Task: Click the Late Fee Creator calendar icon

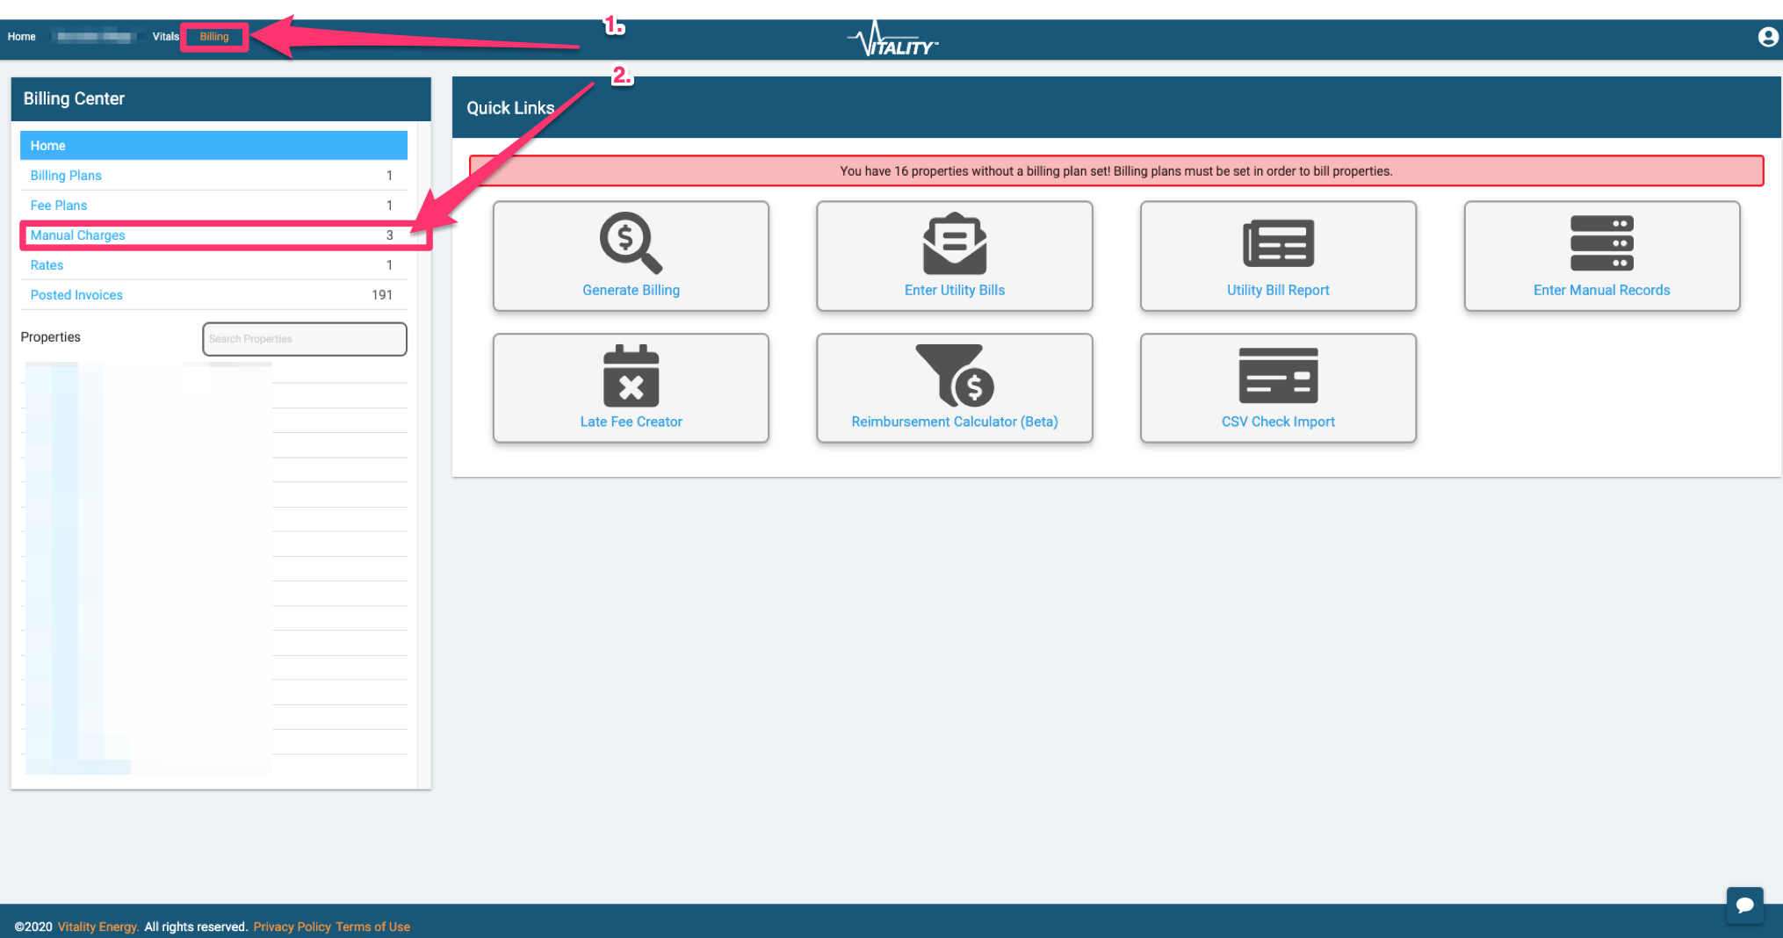Action: 631,376
